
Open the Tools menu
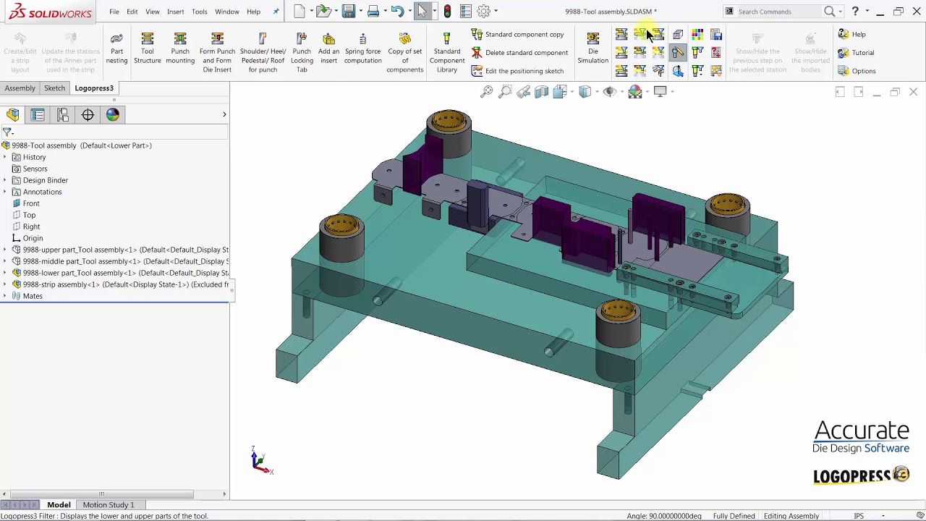pyautogui.click(x=200, y=12)
